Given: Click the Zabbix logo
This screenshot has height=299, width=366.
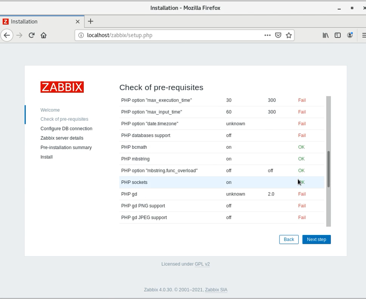Looking at the screenshot, I should 62,87.
